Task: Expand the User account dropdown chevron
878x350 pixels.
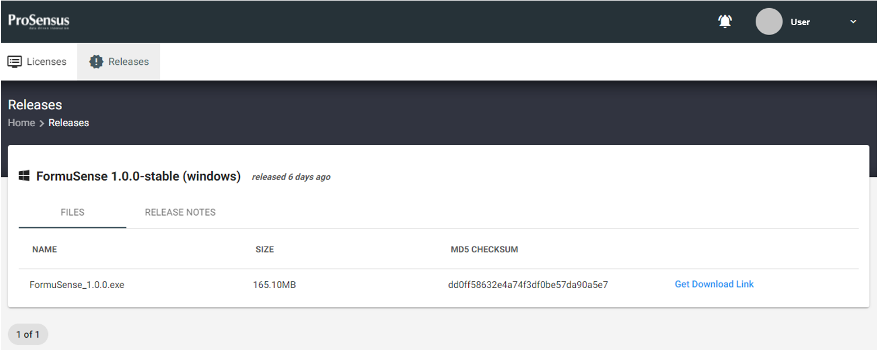Action: coord(853,22)
